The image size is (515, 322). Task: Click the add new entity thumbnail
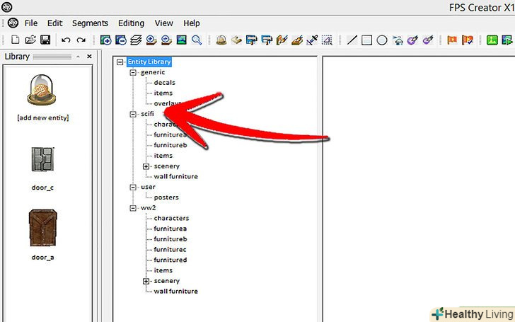42,90
